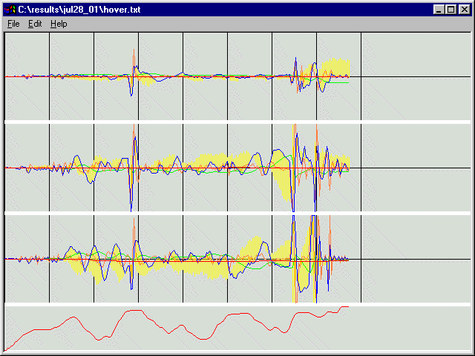Image resolution: width=475 pixels, height=356 pixels.
Task: Click the white divider between middle and third graphs
Action: (x=237, y=213)
